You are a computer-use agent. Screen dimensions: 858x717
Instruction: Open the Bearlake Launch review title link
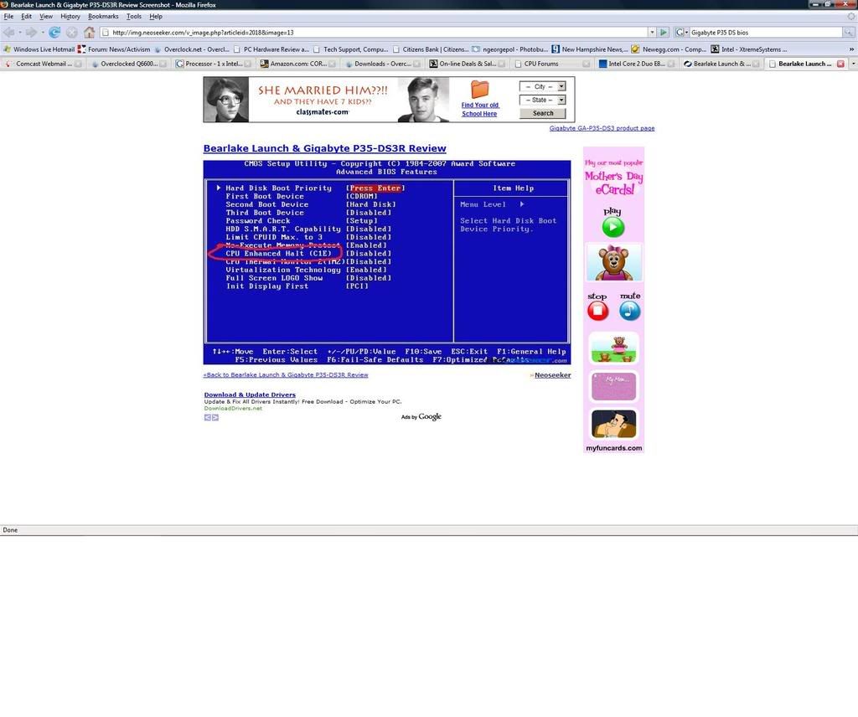324,148
